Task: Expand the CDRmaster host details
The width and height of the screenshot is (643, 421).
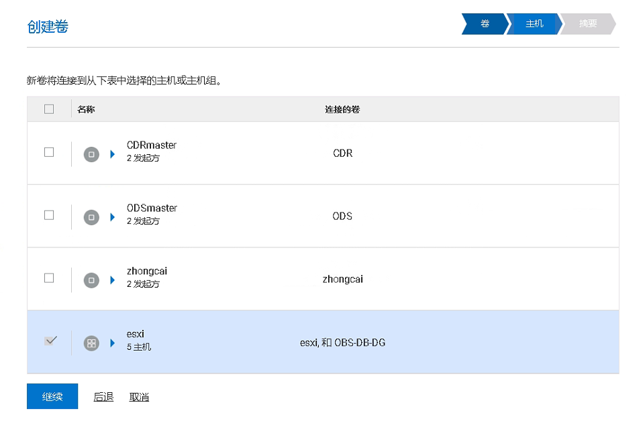Action: (x=113, y=154)
